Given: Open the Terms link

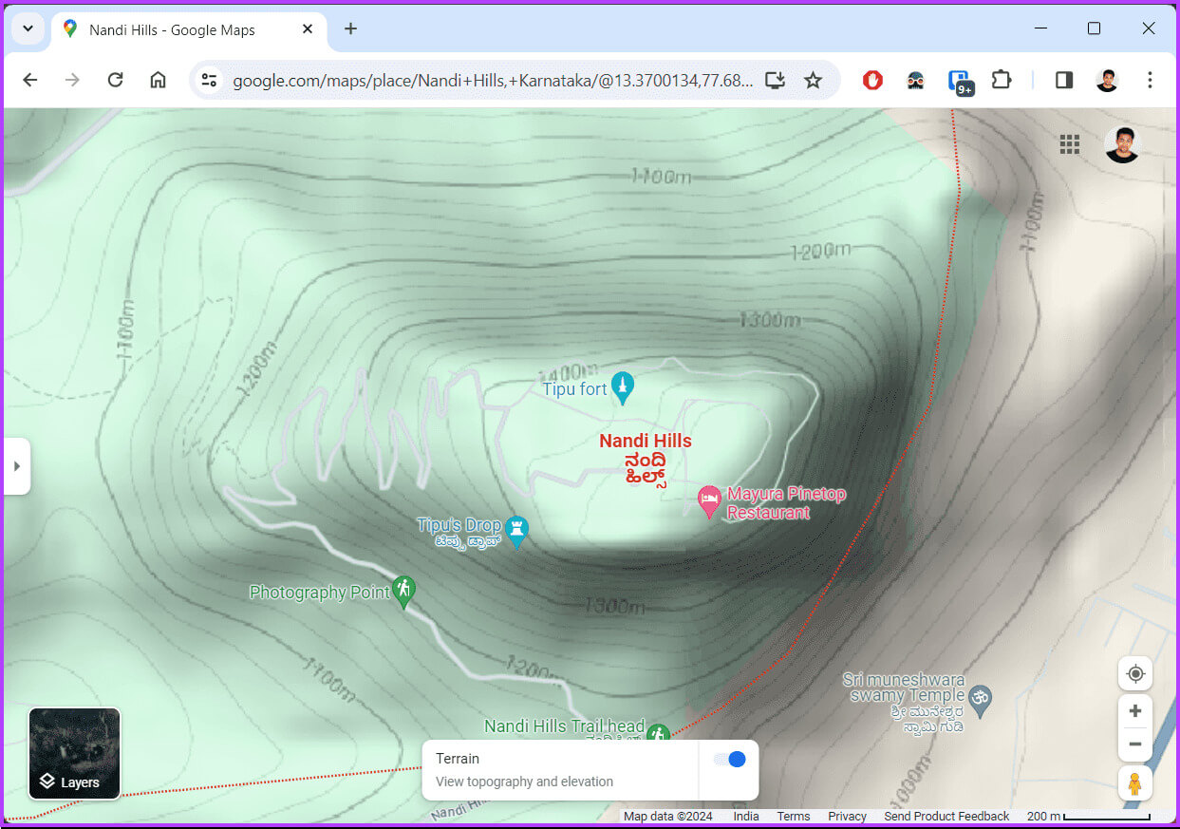Looking at the screenshot, I should 794,817.
